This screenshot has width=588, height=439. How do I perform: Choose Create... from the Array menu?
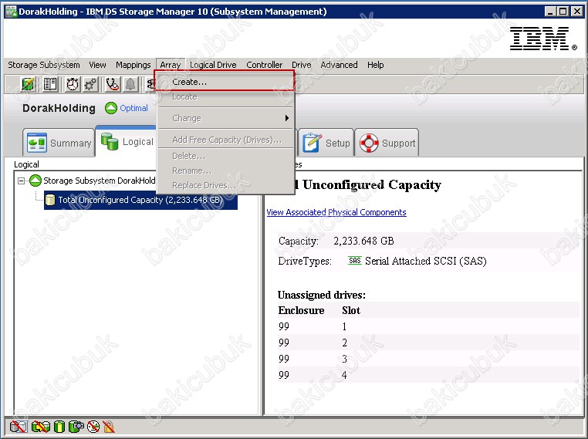pos(225,81)
